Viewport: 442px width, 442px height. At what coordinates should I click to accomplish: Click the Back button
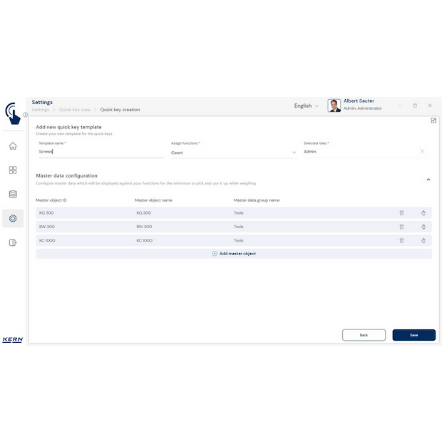click(364, 334)
